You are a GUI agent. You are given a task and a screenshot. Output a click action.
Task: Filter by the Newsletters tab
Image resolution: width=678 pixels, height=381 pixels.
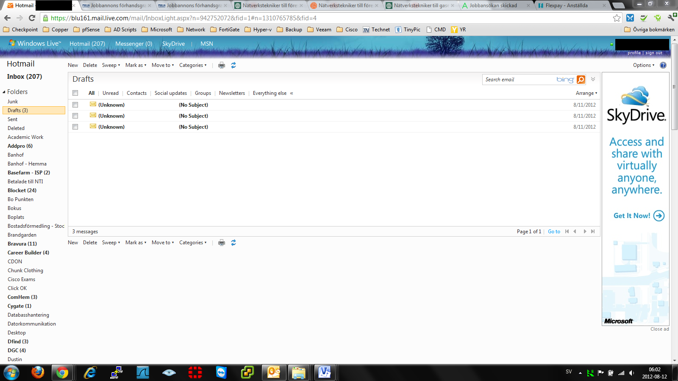[232, 93]
